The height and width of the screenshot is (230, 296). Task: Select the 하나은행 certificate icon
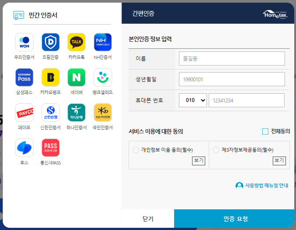pyautogui.click(x=76, y=113)
